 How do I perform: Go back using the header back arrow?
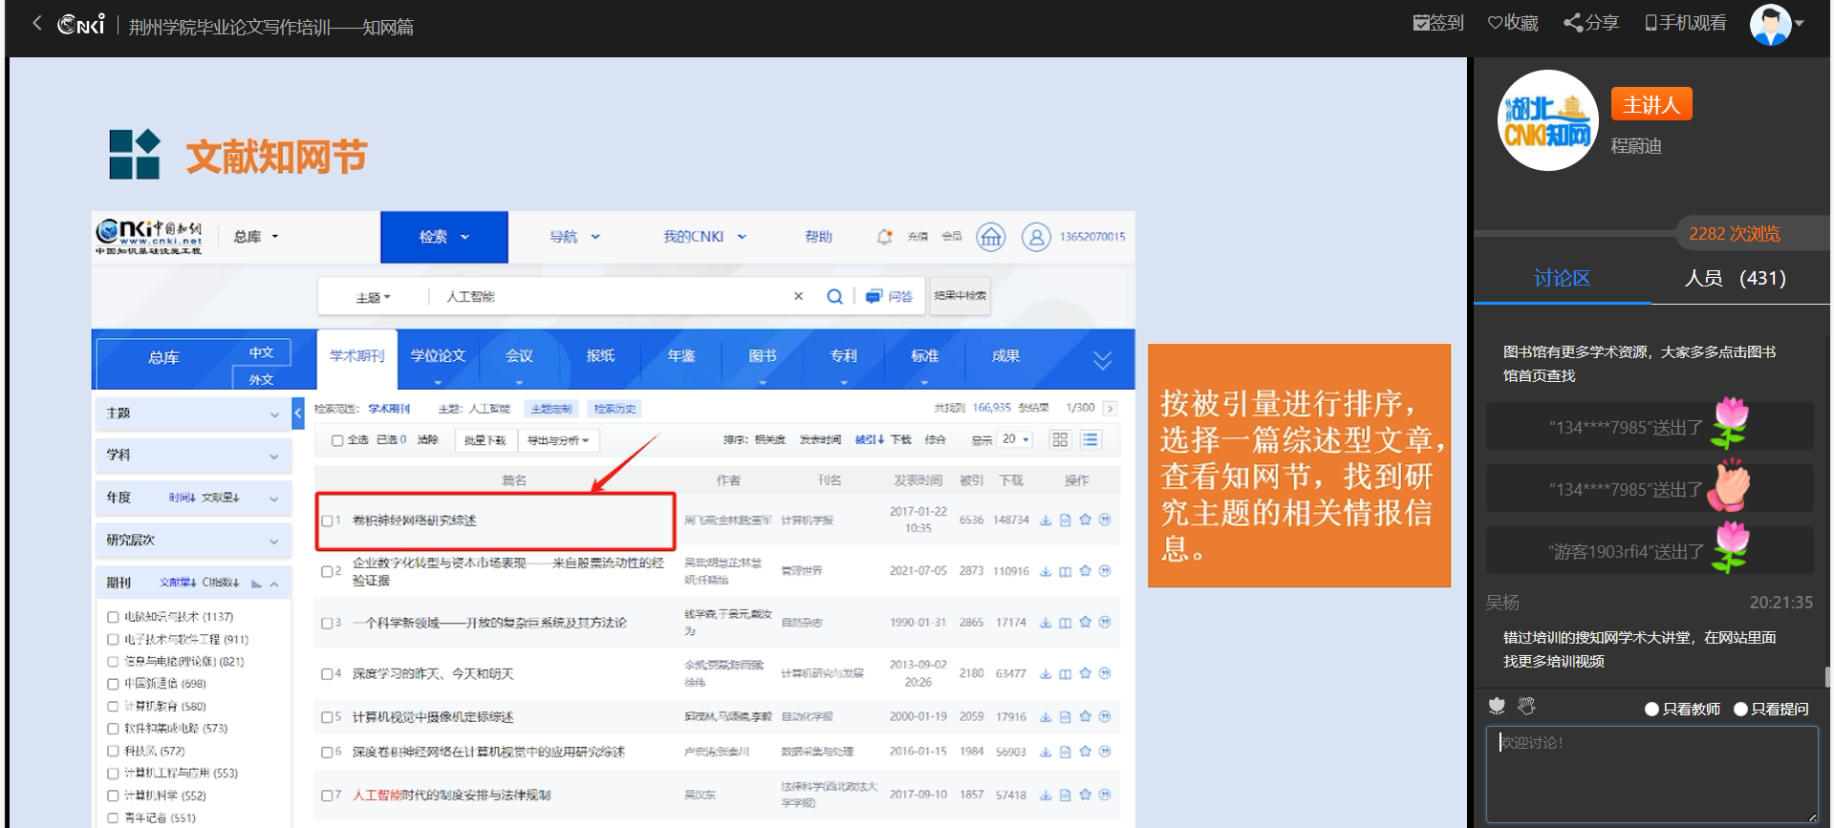36,23
